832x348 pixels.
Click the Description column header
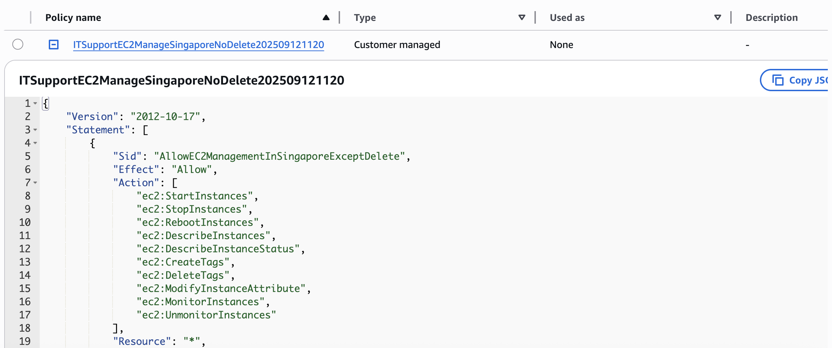point(771,17)
